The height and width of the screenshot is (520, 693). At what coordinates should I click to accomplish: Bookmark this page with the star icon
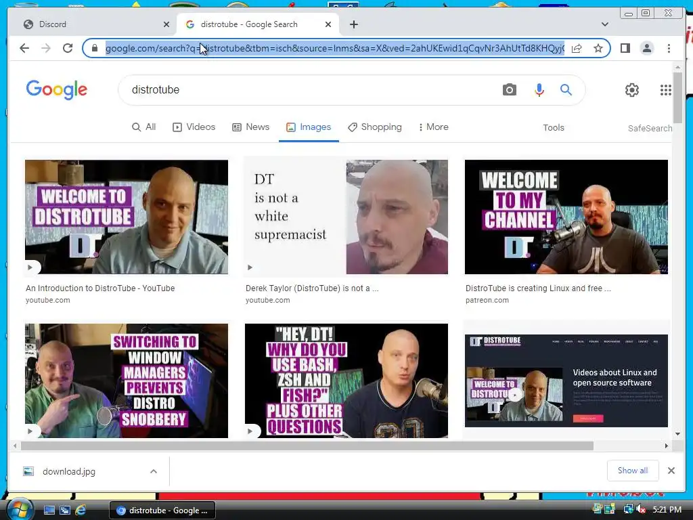(598, 48)
